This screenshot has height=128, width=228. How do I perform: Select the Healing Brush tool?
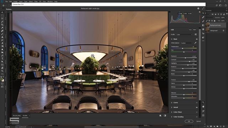2,31
